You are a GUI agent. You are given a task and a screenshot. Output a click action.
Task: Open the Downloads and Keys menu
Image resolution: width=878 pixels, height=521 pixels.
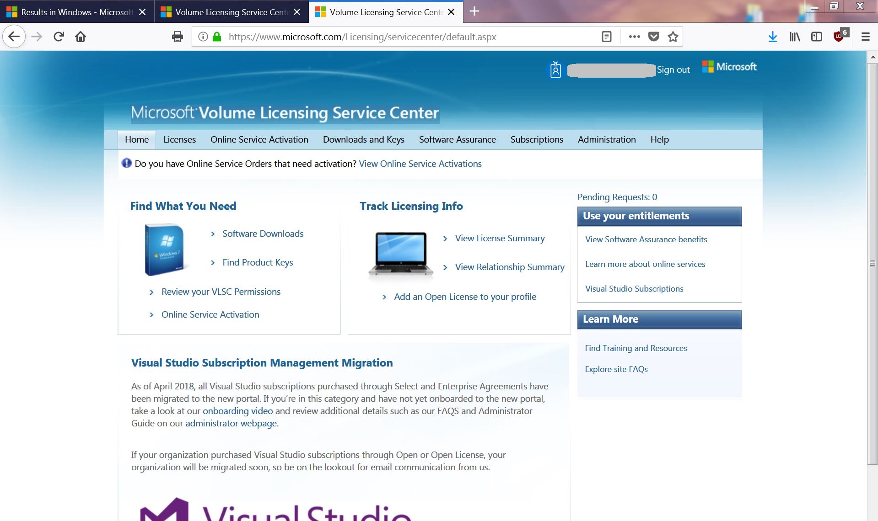point(364,139)
